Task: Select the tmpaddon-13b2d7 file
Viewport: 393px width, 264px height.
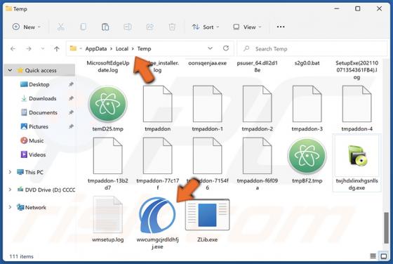Action: coord(108,164)
